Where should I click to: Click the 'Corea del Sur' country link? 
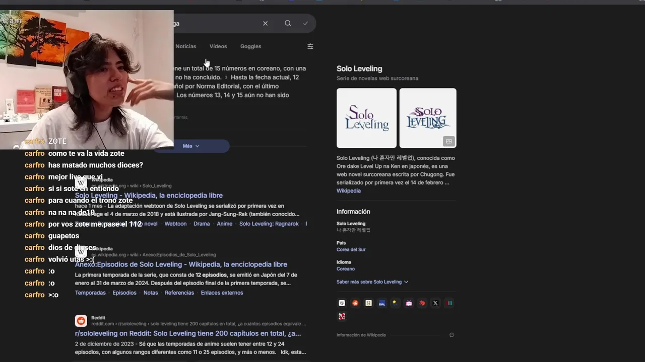(351, 249)
